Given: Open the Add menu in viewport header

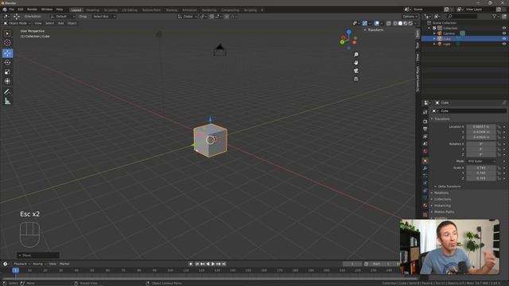Looking at the screenshot, I should (x=60, y=23).
